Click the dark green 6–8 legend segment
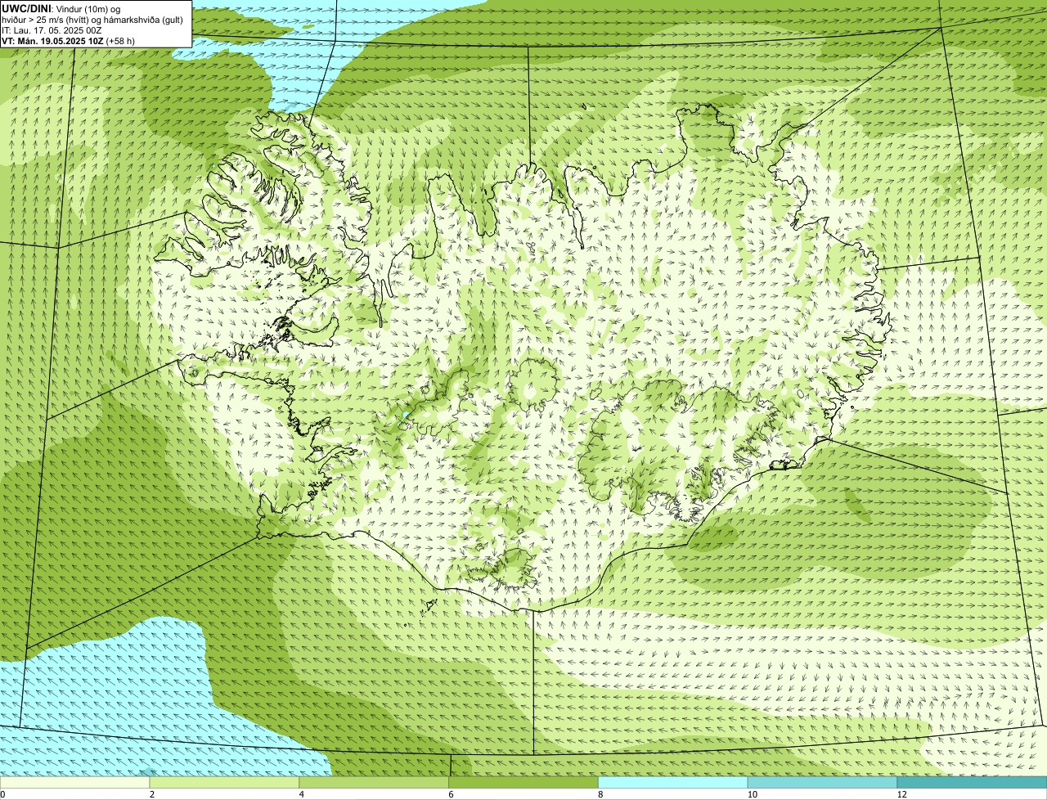 coord(523,783)
